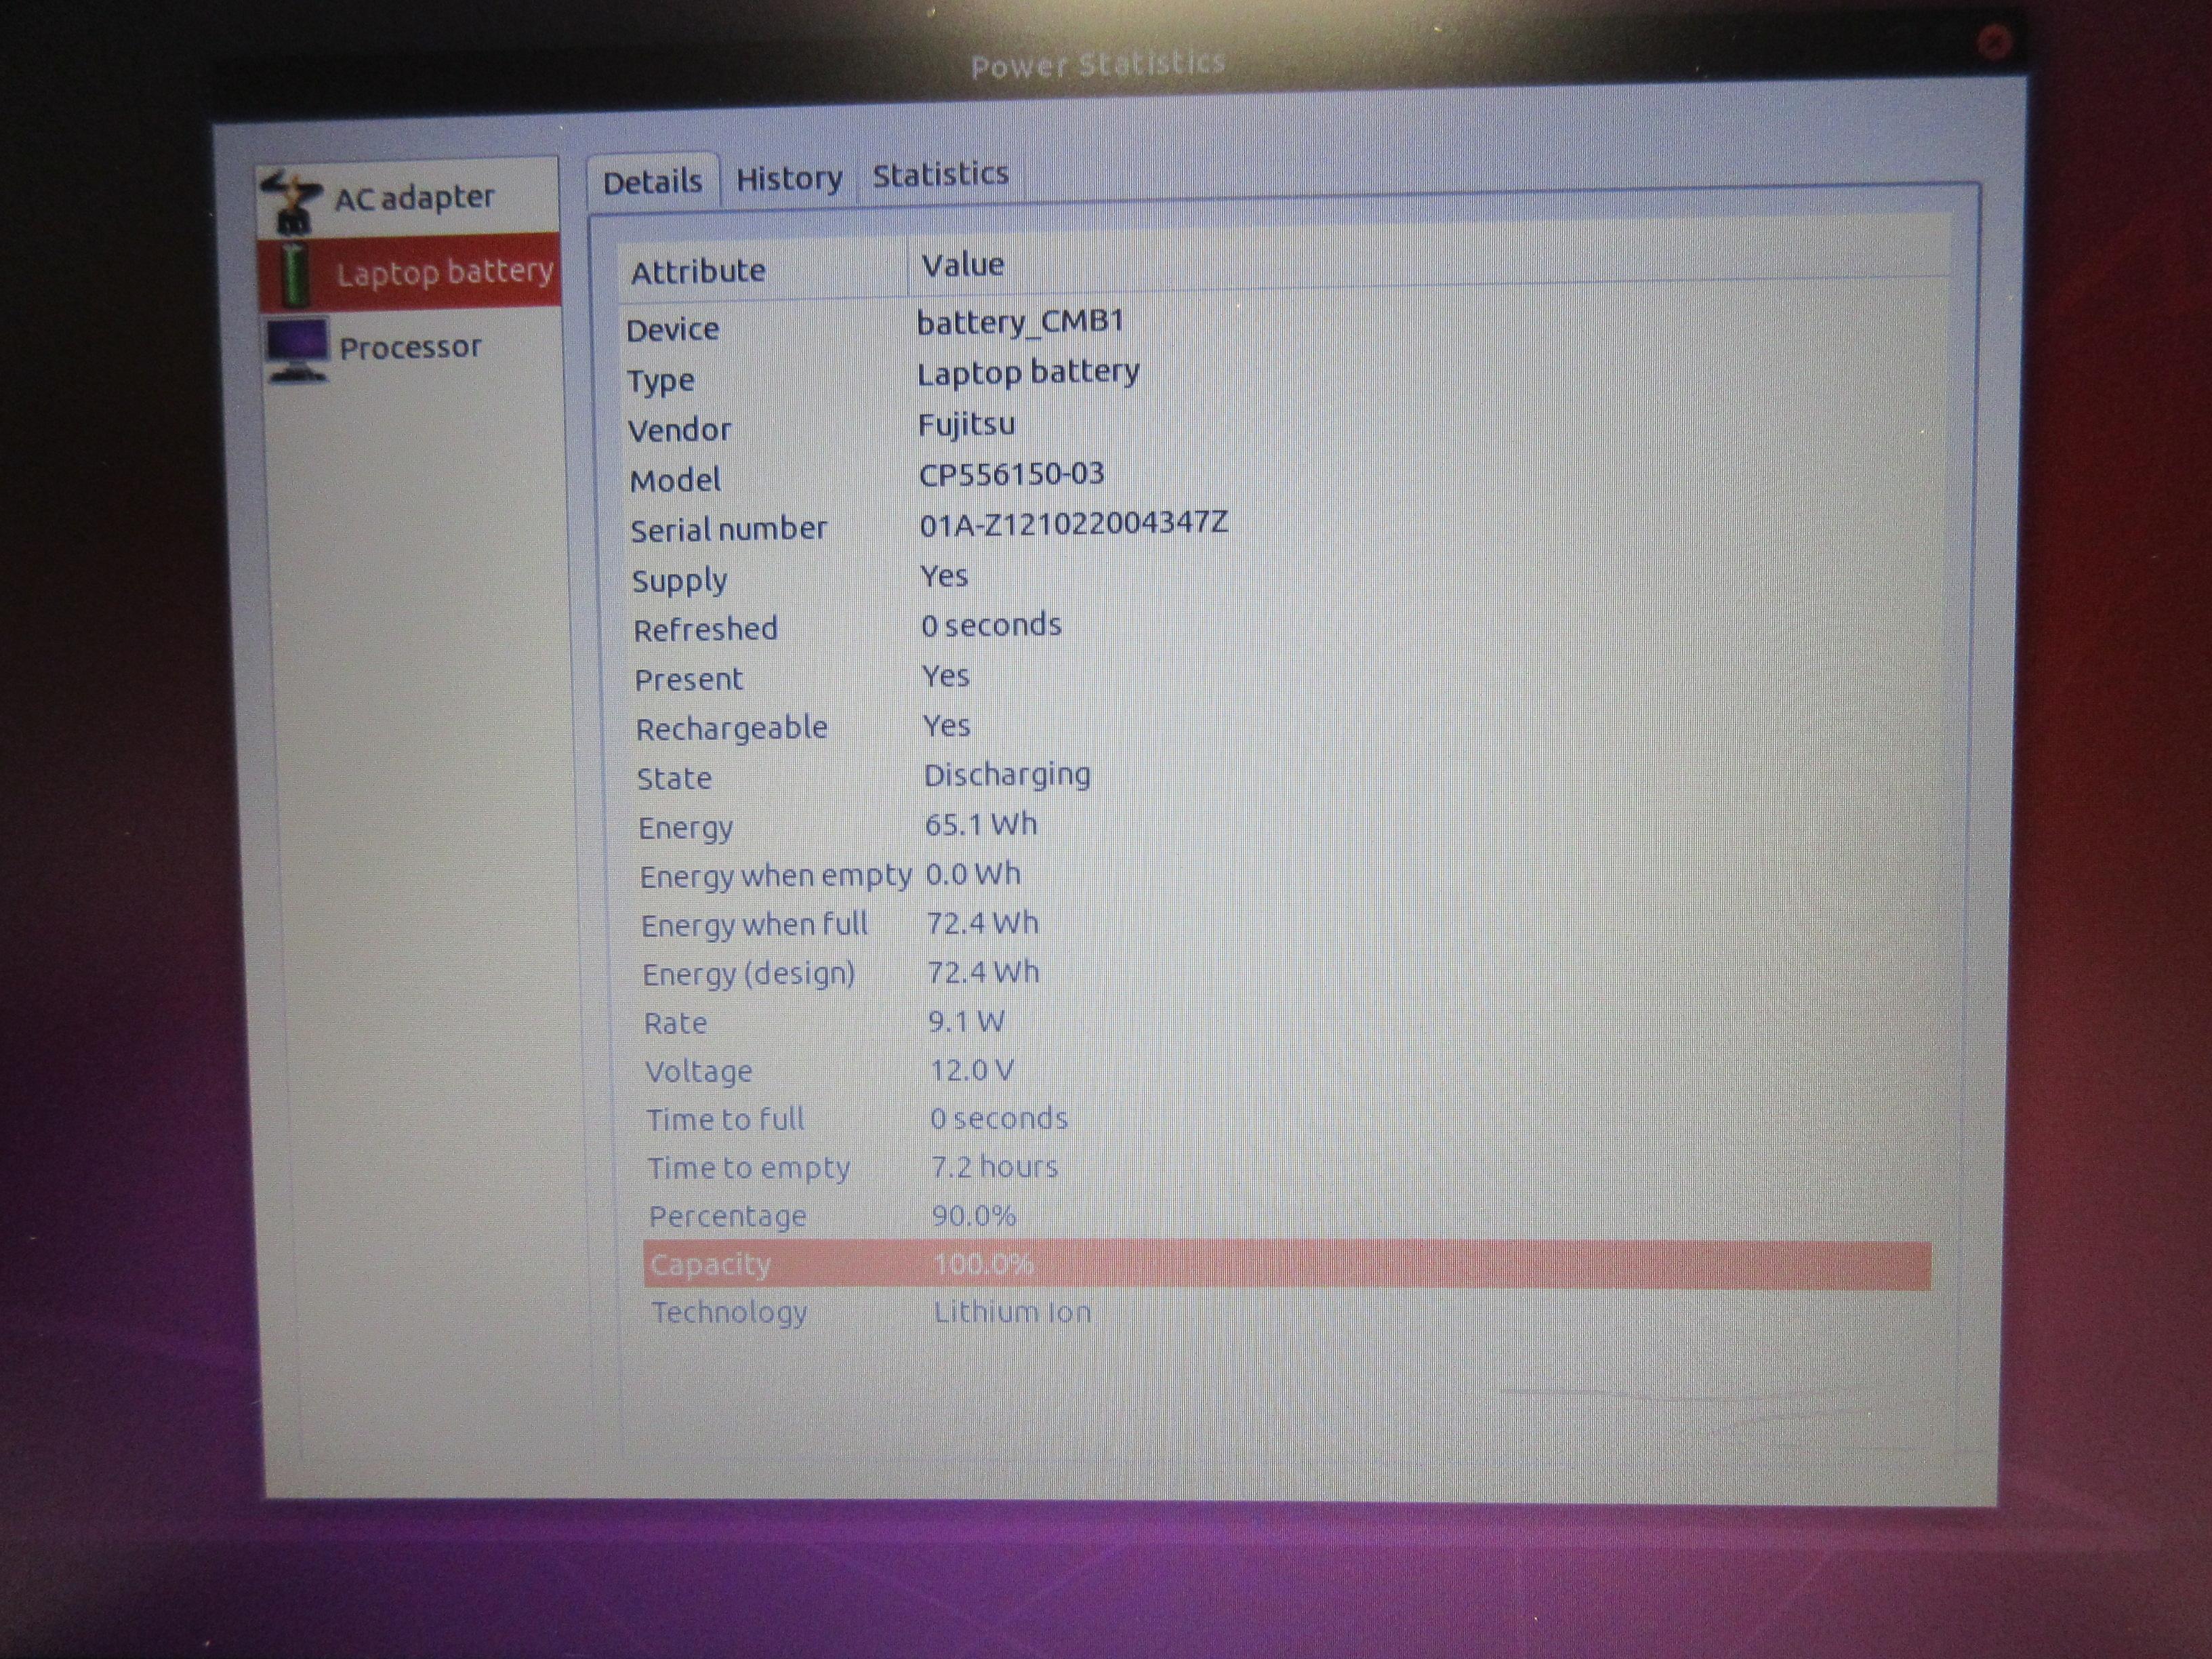The width and height of the screenshot is (2212, 1659).
Task: Select the Energy when full row
Action: click(1286, 924)
